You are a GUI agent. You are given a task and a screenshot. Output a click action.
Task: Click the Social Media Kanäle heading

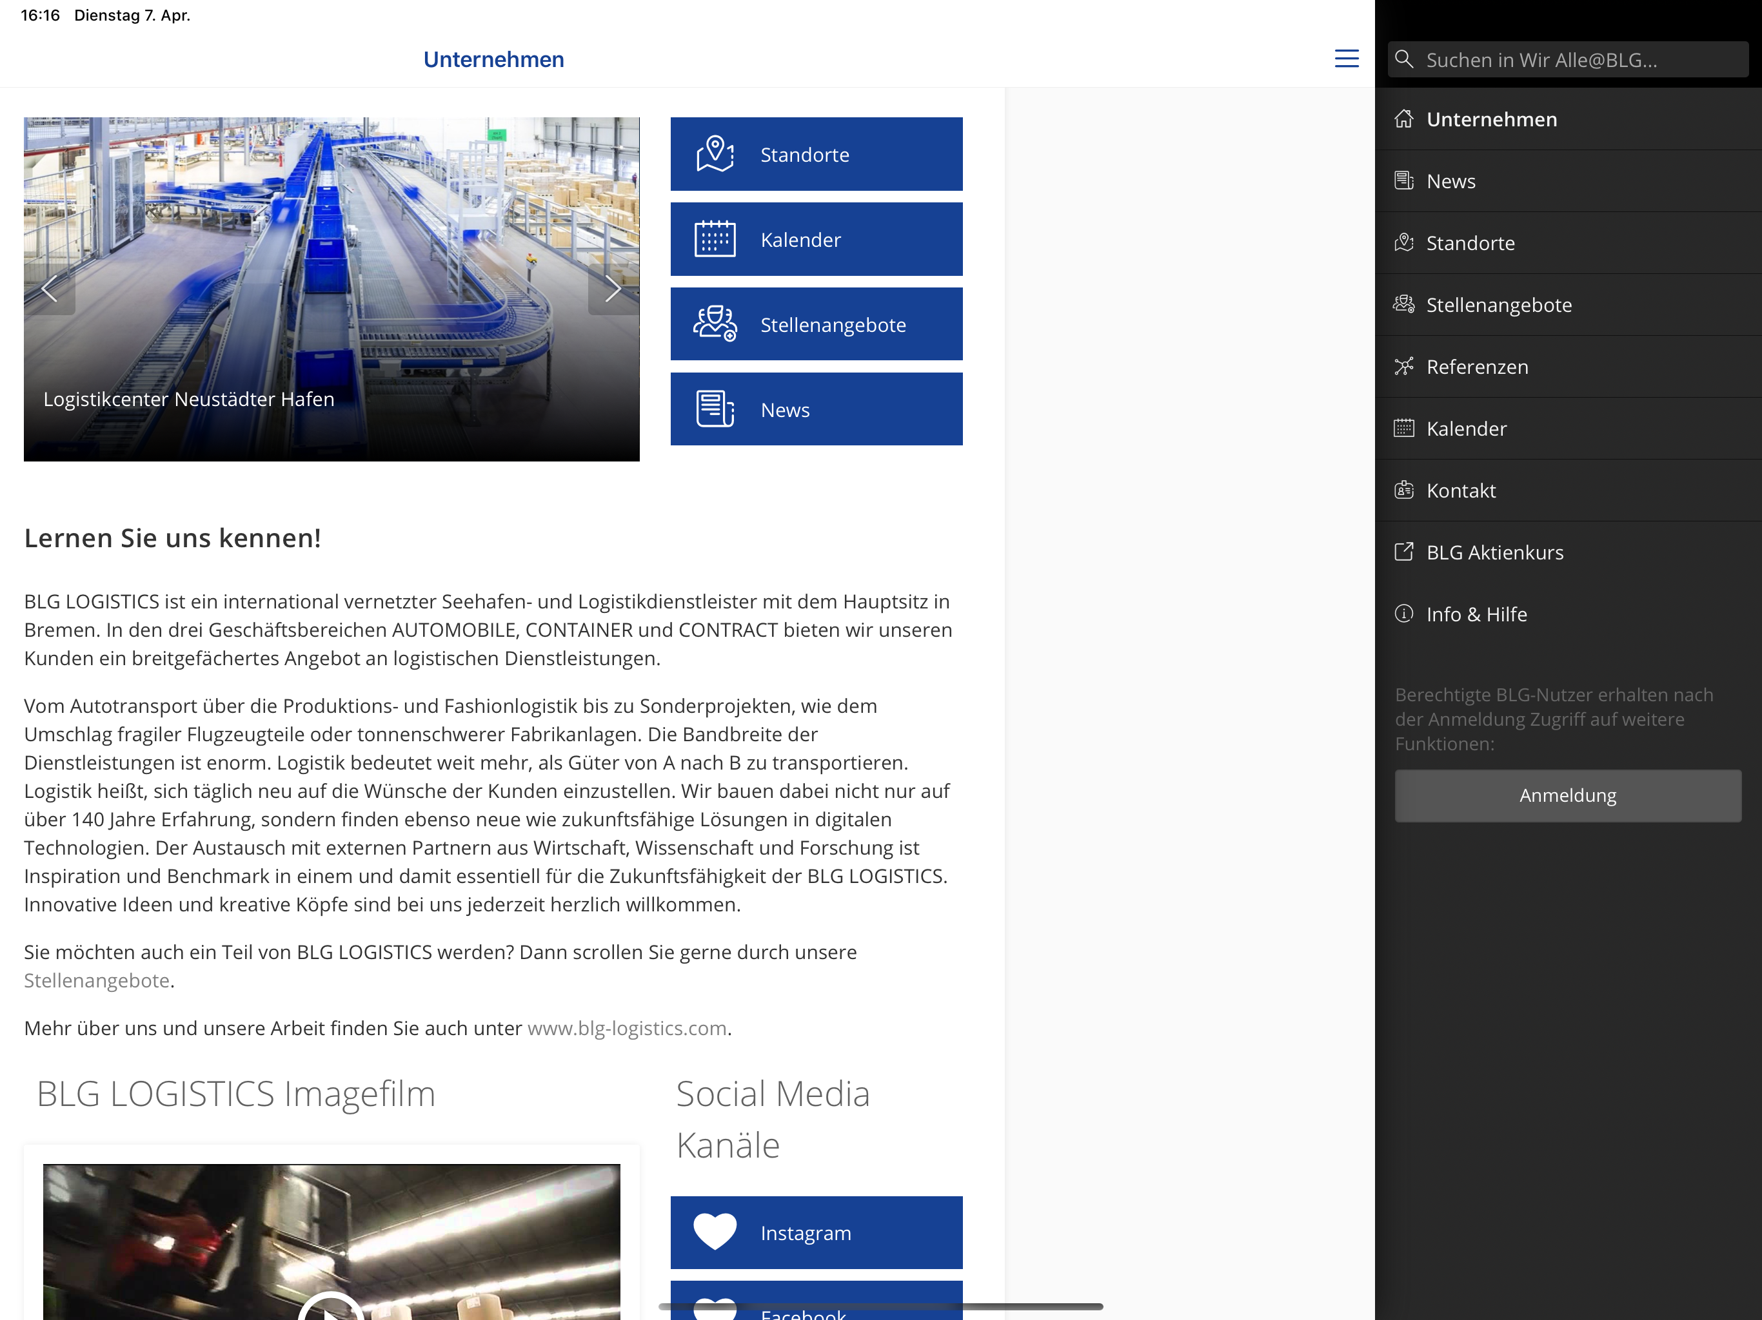[773, 1118]
